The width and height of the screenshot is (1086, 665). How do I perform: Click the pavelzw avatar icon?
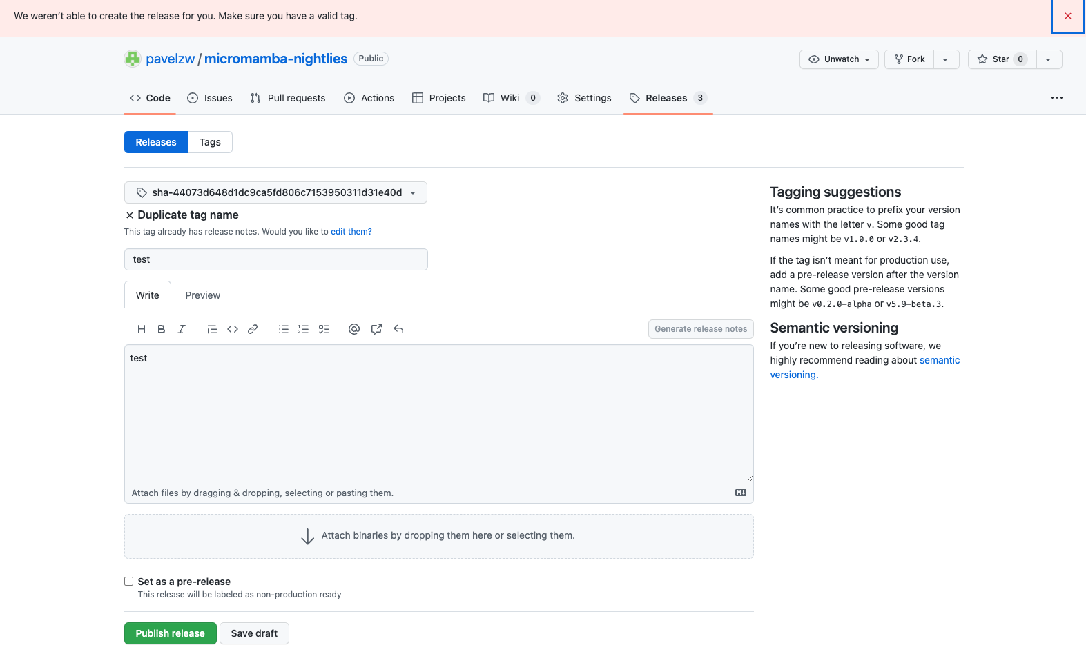(x=132, y=59)
